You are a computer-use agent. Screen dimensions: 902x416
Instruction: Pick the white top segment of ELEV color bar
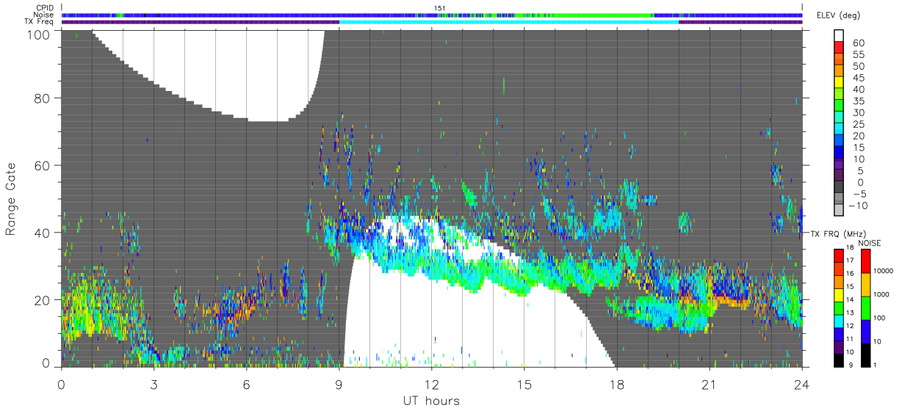click(840, 37)
